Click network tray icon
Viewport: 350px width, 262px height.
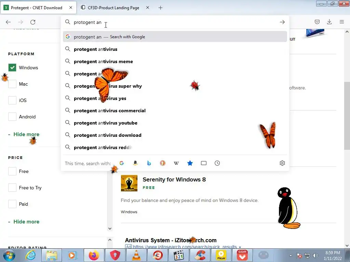coord(307,256)
